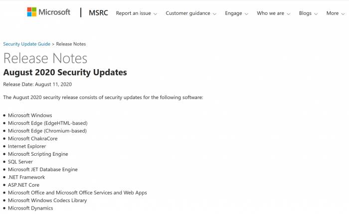Screen dimensions: 349x214
Task: Expand the Report an issue menu
Action: click(x=136, y=13)
